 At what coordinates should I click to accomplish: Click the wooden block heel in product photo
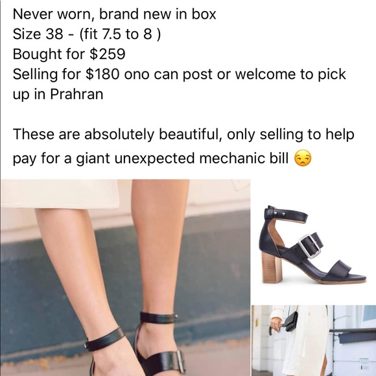click(272, 269)
